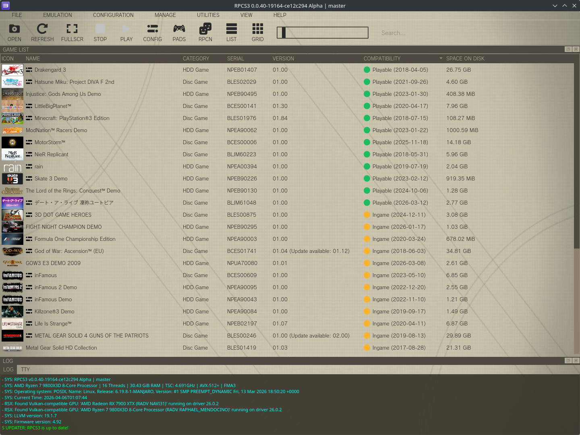Click Formula One Championship Edition name
580x435 pixels.
75,239
